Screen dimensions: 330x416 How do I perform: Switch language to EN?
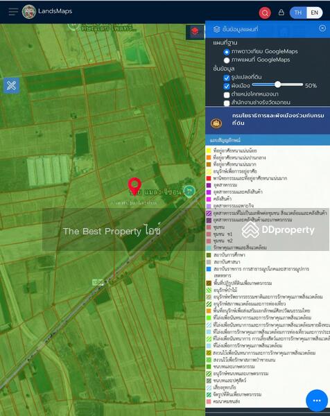click(x=314, y=12)
